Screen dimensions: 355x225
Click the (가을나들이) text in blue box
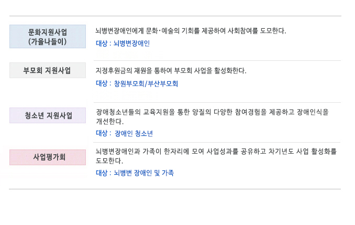point(47,42)
